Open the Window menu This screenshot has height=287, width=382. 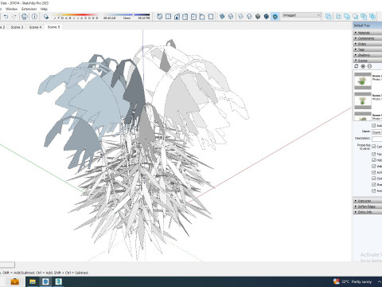click(11, 9)
